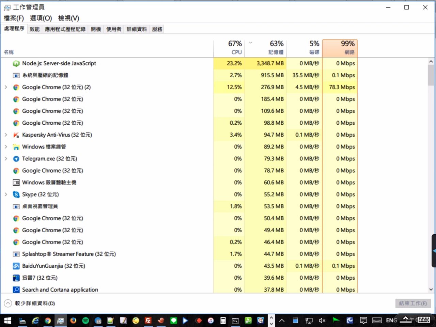Click the Splashtop Streamer Feature process icon
Viewport: 436px width, 327px height.
[16, 254]
